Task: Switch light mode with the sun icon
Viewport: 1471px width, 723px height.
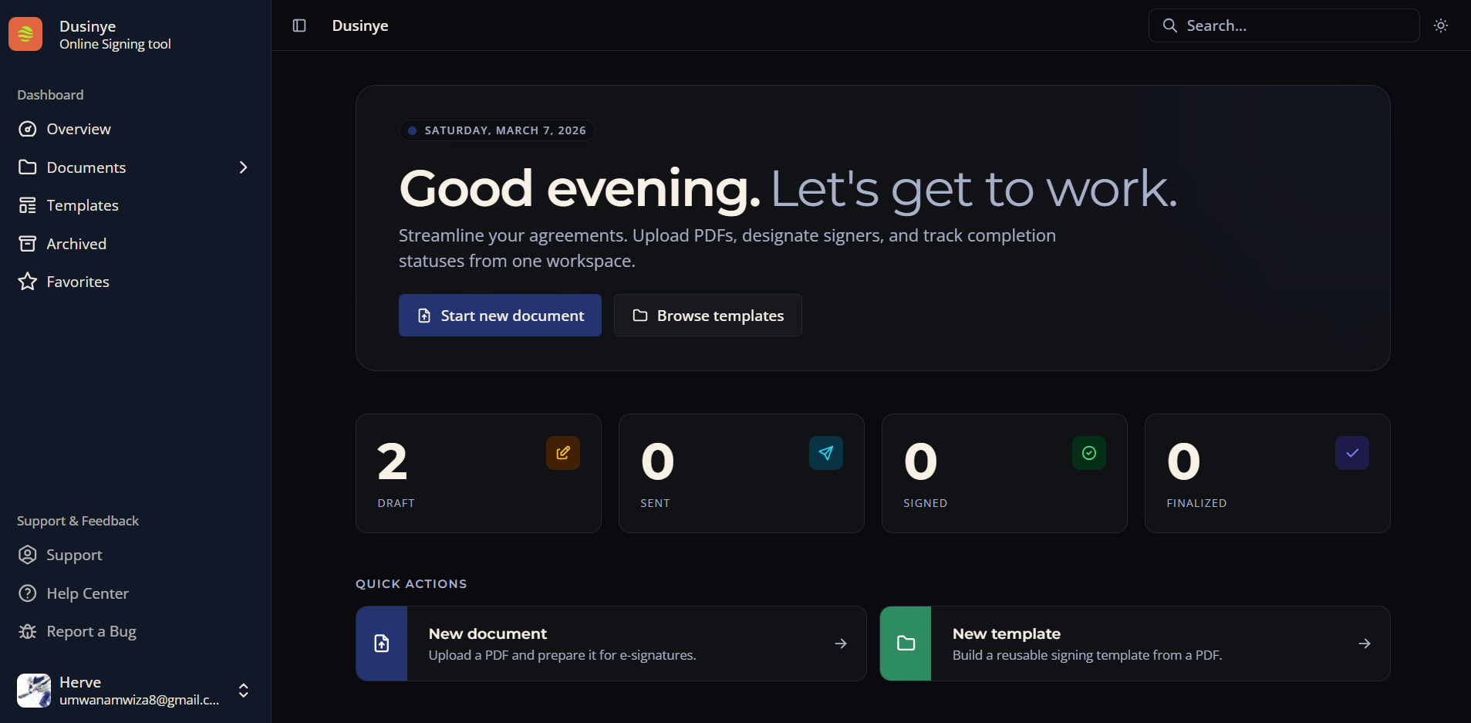Action: pos(1441,25)
